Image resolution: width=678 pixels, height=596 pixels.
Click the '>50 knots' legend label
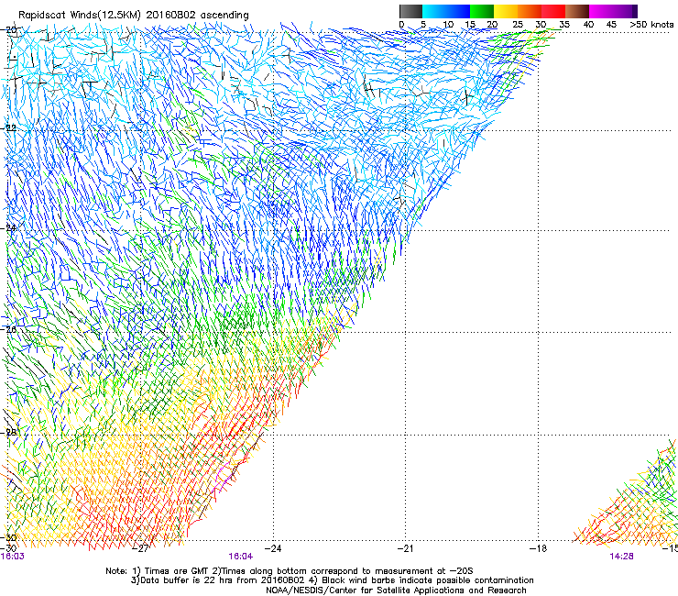[651, 25]
